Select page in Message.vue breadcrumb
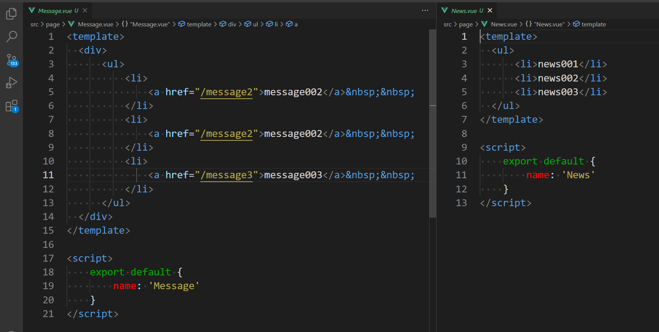 click(53, 24)
